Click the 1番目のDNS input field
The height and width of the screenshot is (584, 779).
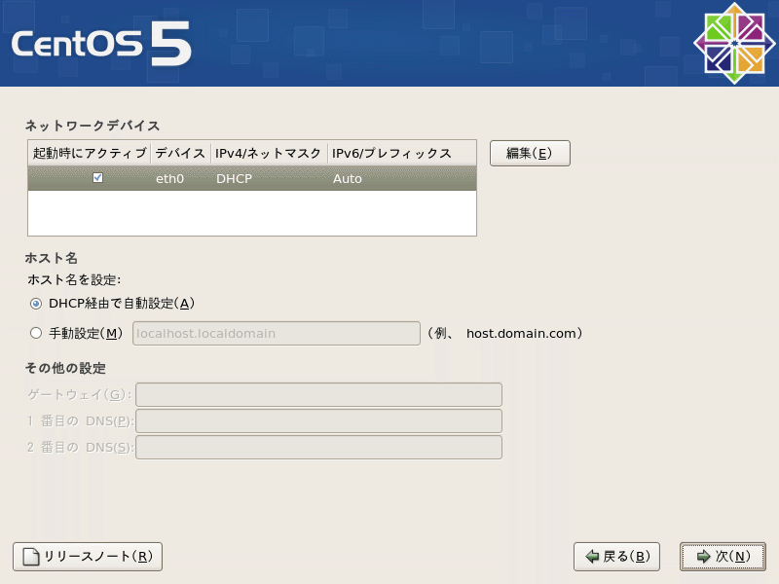(319, 421)
